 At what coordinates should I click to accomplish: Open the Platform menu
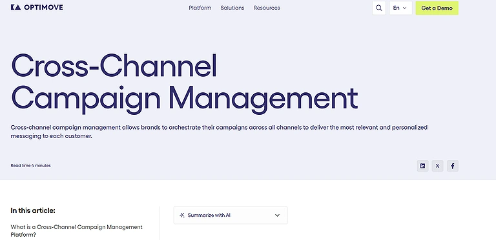coord(200,8)
